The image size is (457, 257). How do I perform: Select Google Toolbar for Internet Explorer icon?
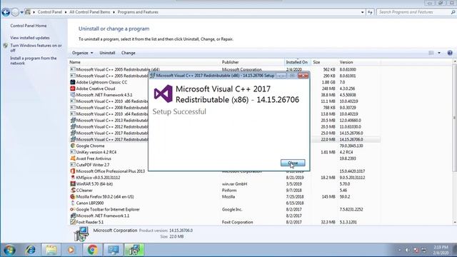coord(73,209)
